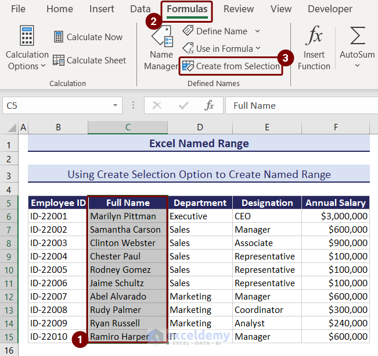Viewport: 378px width, 356px height.
Task: Expand the Define Name dropdown arrow
Action: (x=257, y=31)
